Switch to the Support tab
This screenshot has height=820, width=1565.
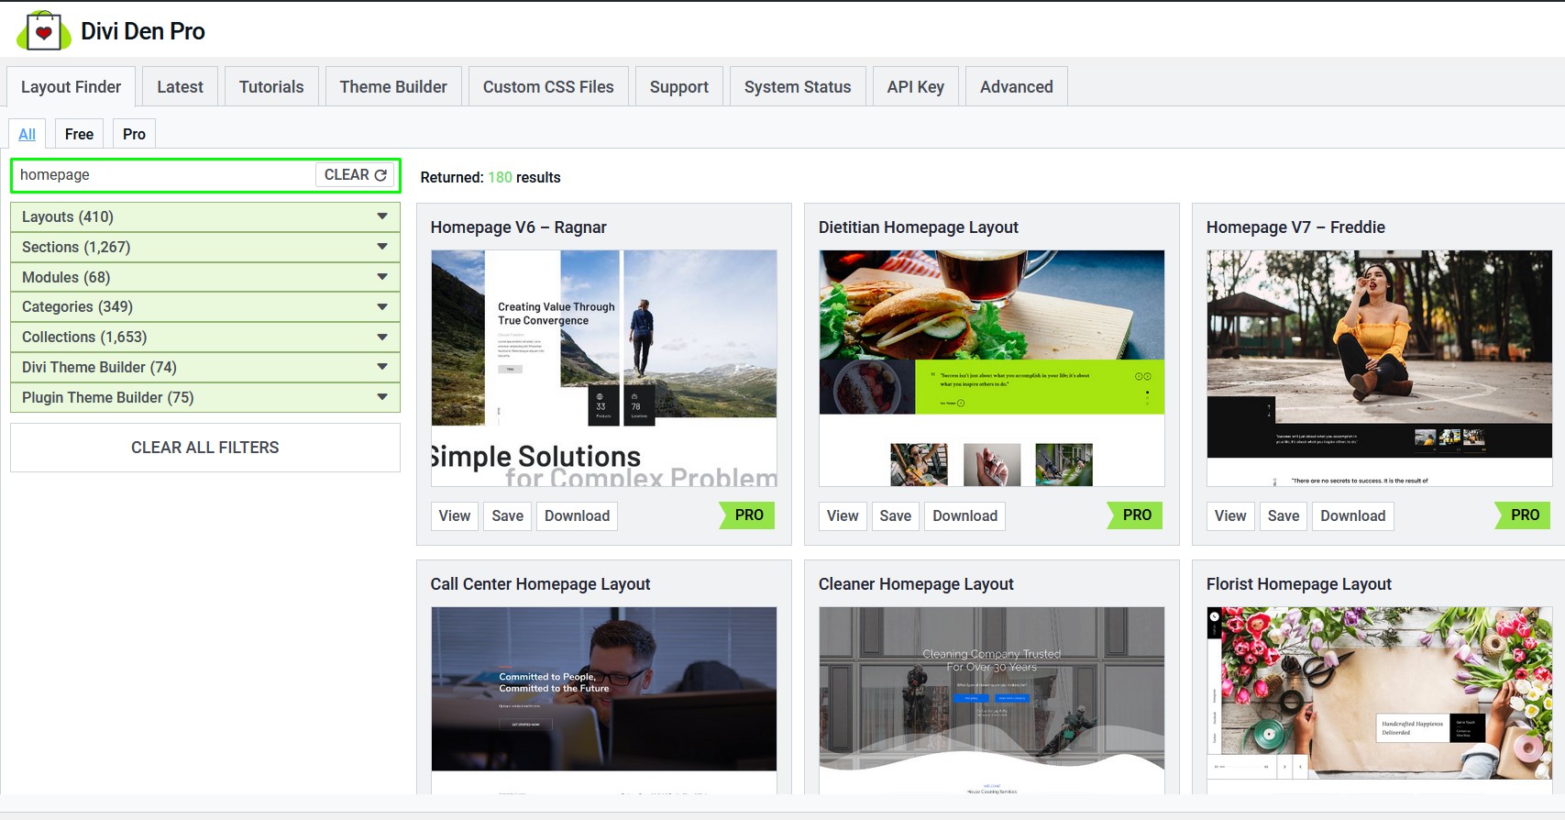pyautogui.click(x=679, y=87)
